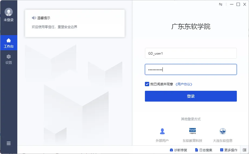Click the 广东东软学院 title text
The image size is (249, 154).
(x=191, y=26)
